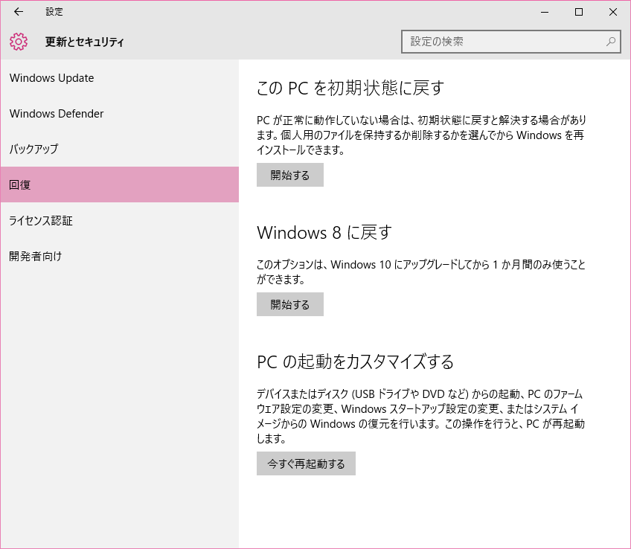Click heading PC の起動をカスタマイズする

[x=356, y=362]
